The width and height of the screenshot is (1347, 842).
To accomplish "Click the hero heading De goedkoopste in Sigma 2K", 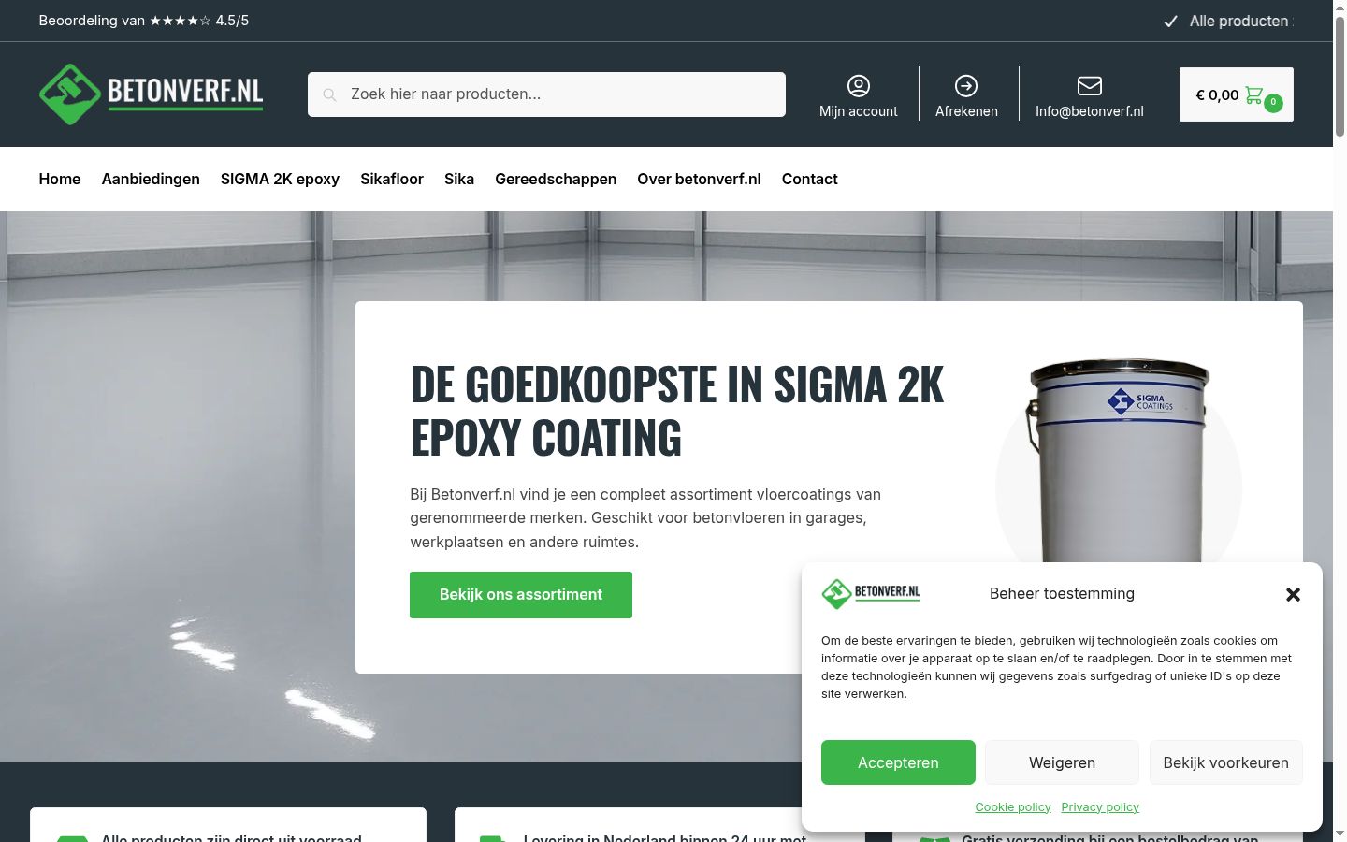I will point(677,411).
